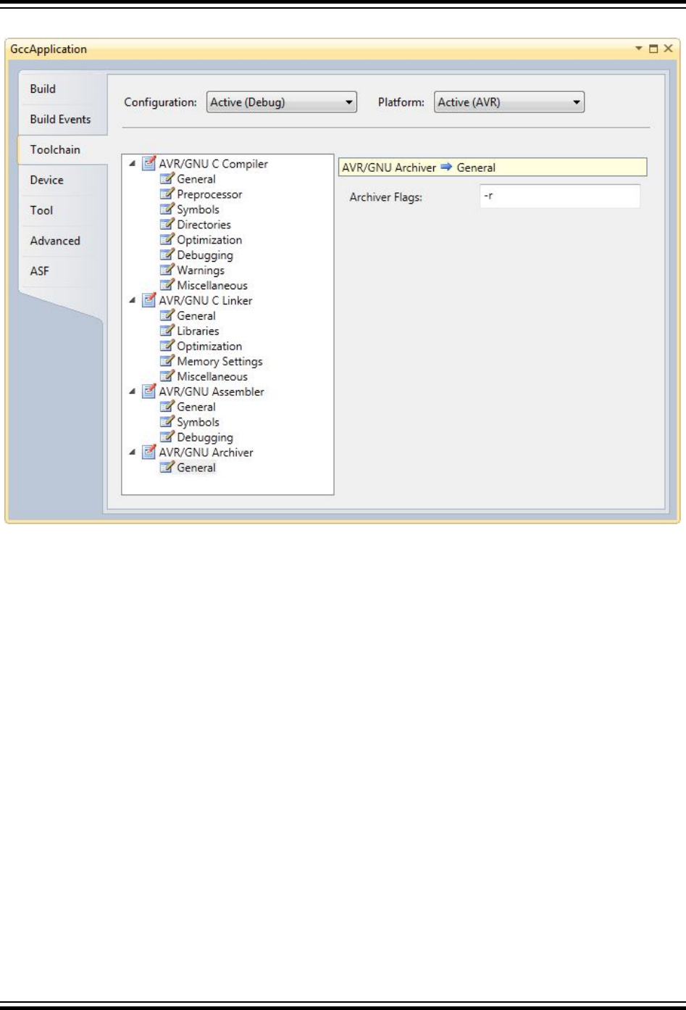686x1010 pixels.
Task: Click the icon beside Directories
Action: 167,224
